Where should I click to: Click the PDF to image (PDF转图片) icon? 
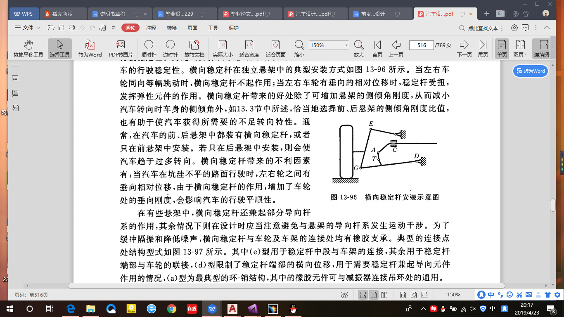coord(121,48)
